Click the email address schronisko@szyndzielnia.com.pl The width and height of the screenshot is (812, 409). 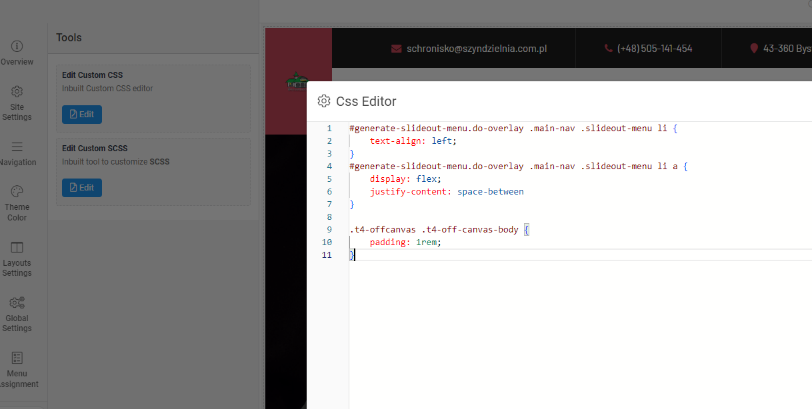click(477, 49)
